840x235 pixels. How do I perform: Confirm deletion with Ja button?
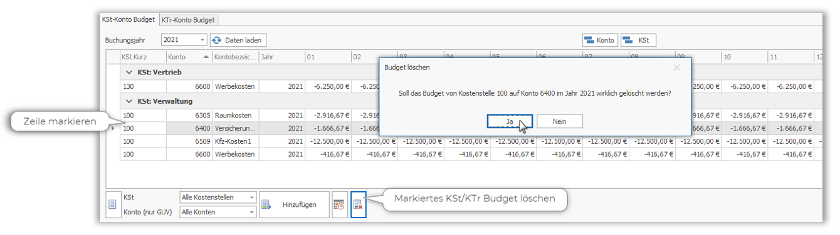pos(510,121)
